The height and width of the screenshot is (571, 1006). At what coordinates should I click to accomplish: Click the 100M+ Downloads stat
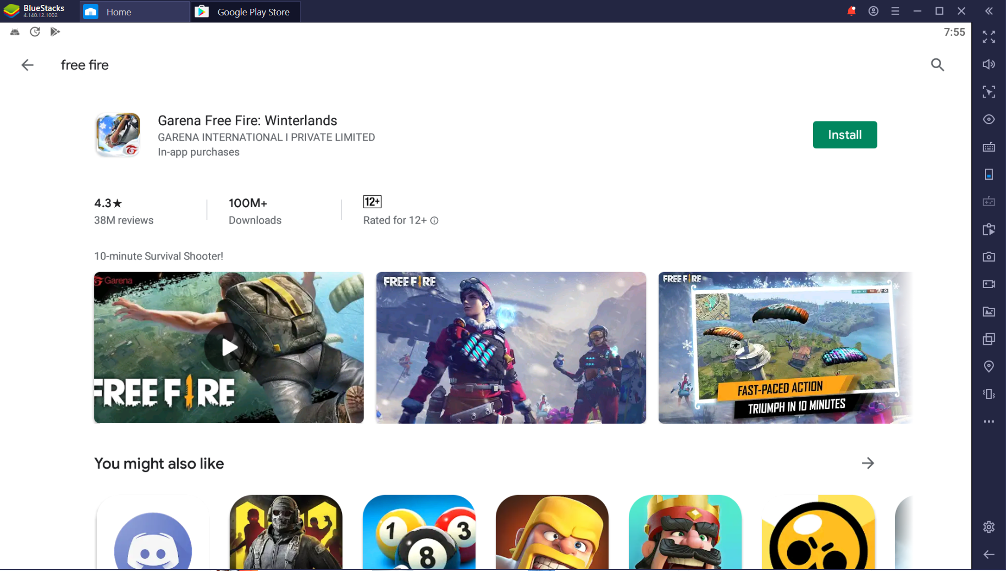[x=255, y=212]
